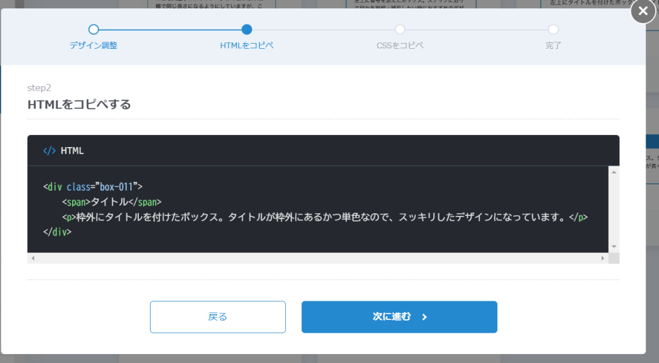This screenshot has height=363, width=659.
Task: Click the div class box-011 code line
Action: click(93, 187)
